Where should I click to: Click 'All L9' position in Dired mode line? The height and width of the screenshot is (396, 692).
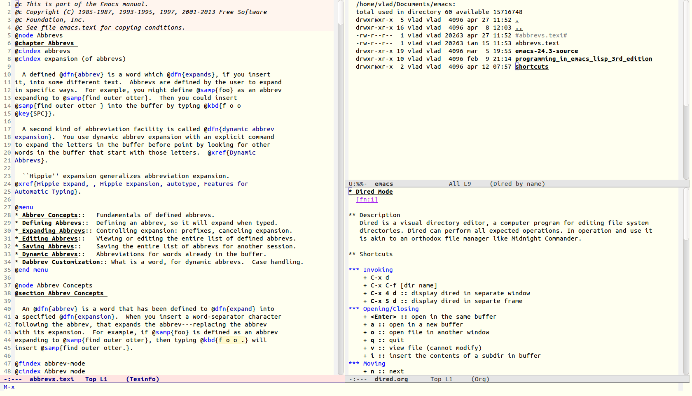click(460, 184)
